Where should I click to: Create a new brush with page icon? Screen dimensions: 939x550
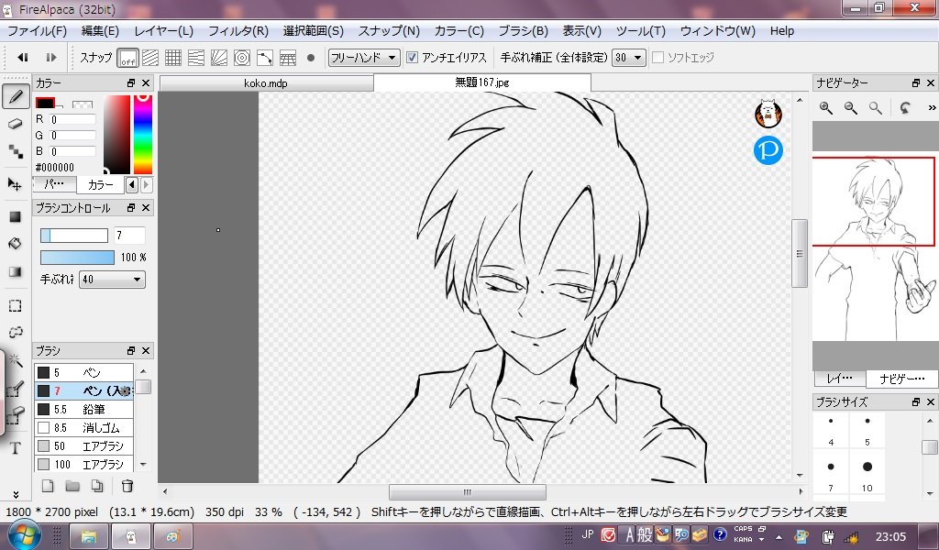48,486
